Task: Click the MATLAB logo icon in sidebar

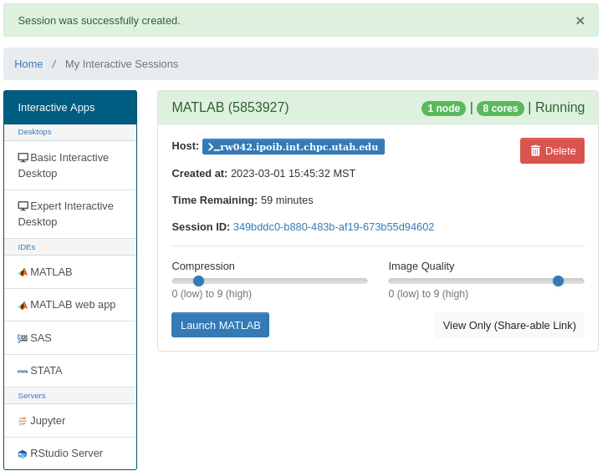Action: (x=23, y=272)
